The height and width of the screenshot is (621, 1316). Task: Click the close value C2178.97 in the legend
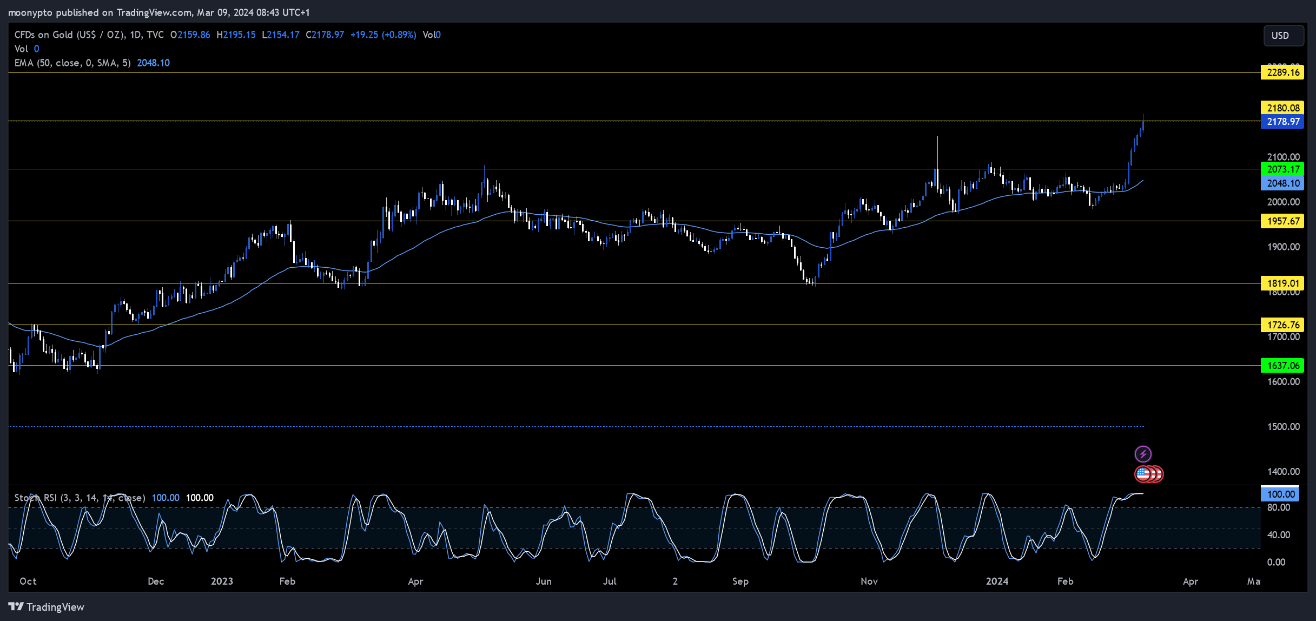click(325, 35)
